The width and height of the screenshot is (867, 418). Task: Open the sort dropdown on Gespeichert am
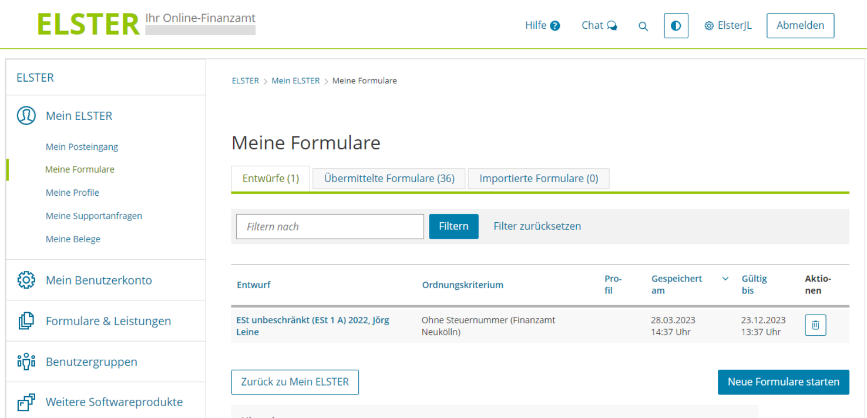pyautogui.click(x=725, y=279)
